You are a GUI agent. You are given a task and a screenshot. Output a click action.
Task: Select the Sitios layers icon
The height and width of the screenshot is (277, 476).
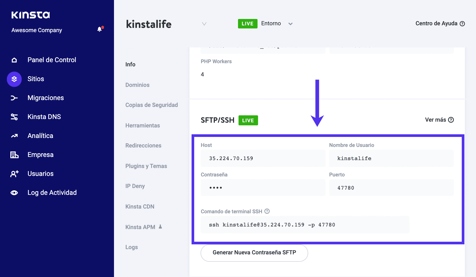(14, 79)
